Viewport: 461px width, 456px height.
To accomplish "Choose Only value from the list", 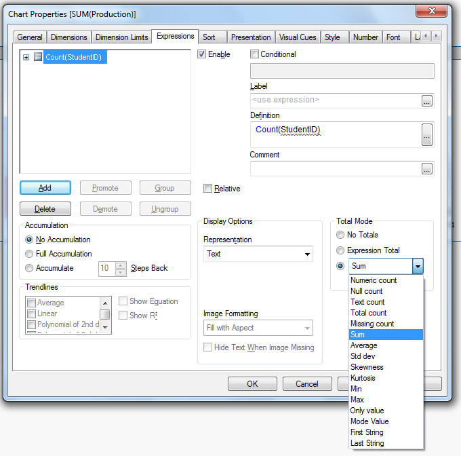I will pyautogui.click(x=386, y=411).
